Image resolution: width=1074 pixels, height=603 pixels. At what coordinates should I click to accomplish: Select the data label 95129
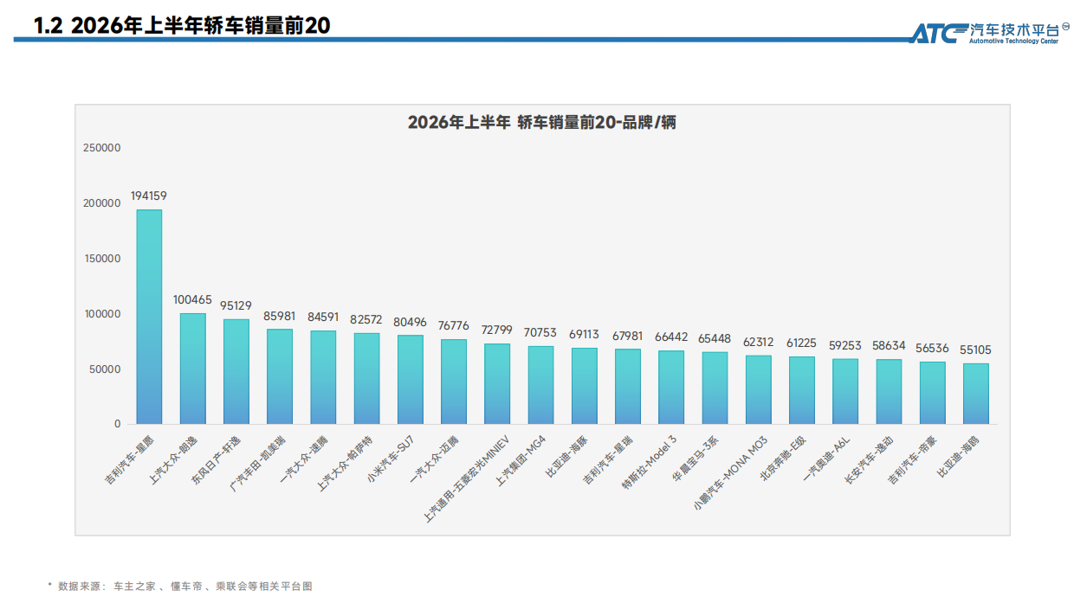click(x=236, y=306)
